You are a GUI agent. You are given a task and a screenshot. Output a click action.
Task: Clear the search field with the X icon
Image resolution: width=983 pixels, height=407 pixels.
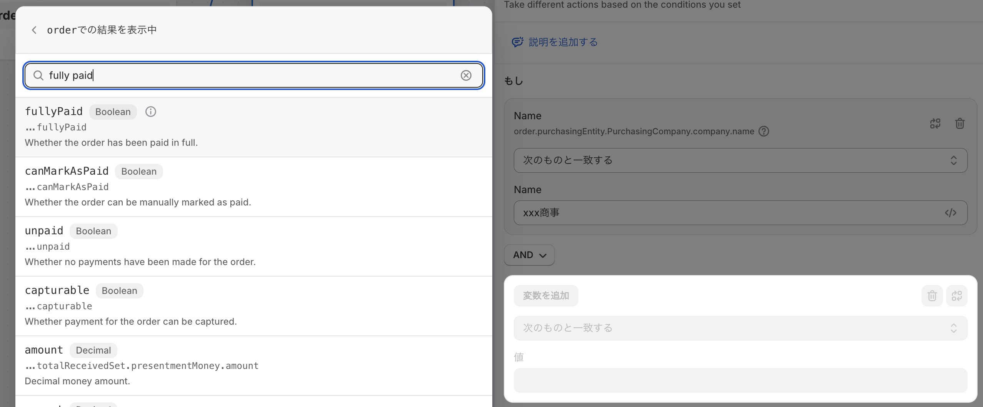[466, 75]
